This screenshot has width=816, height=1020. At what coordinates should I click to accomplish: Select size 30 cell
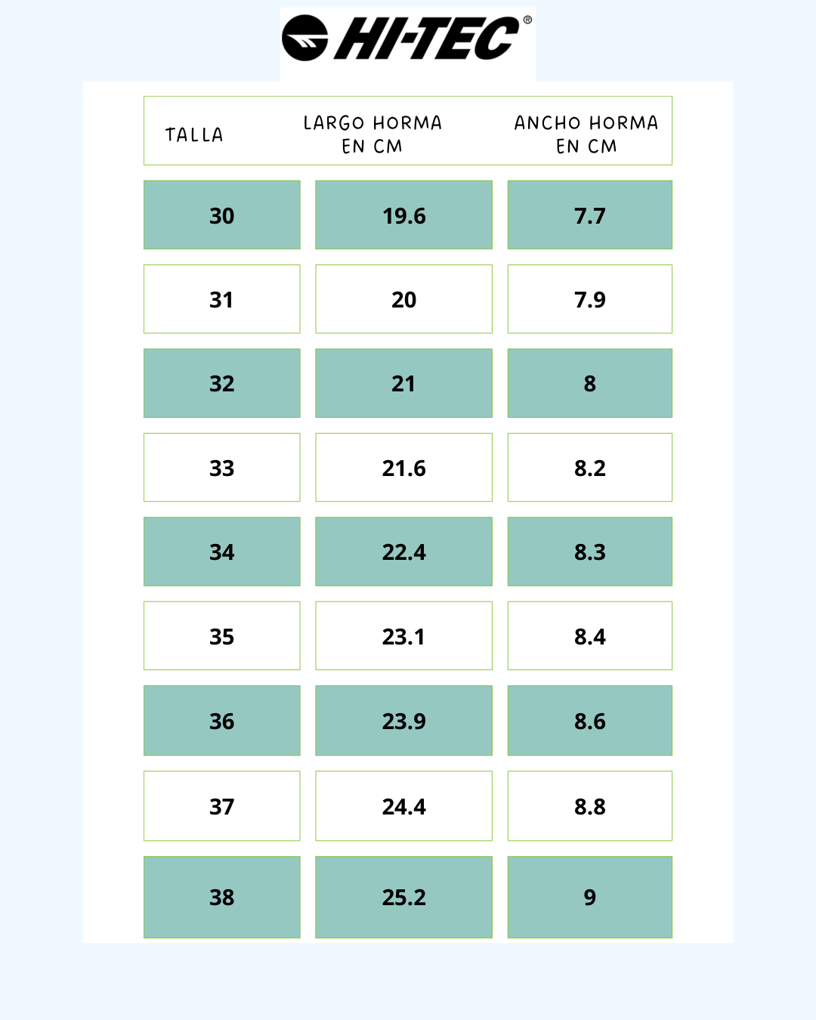click(x=222, y=215)
